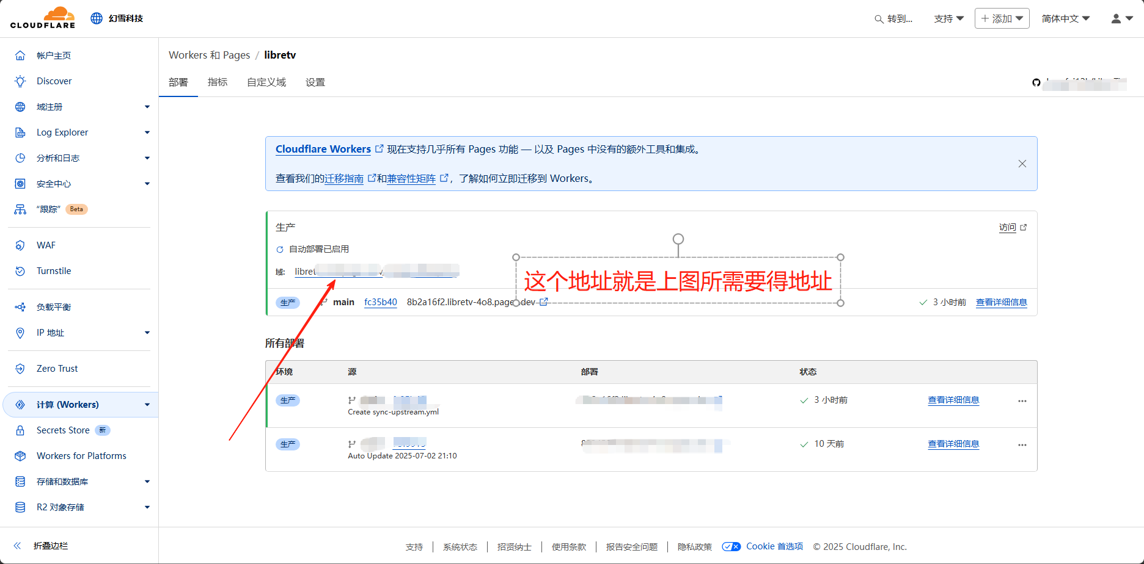Click the Cloudflare logo
Screen dimensions: 1144x564
(43, 18)
